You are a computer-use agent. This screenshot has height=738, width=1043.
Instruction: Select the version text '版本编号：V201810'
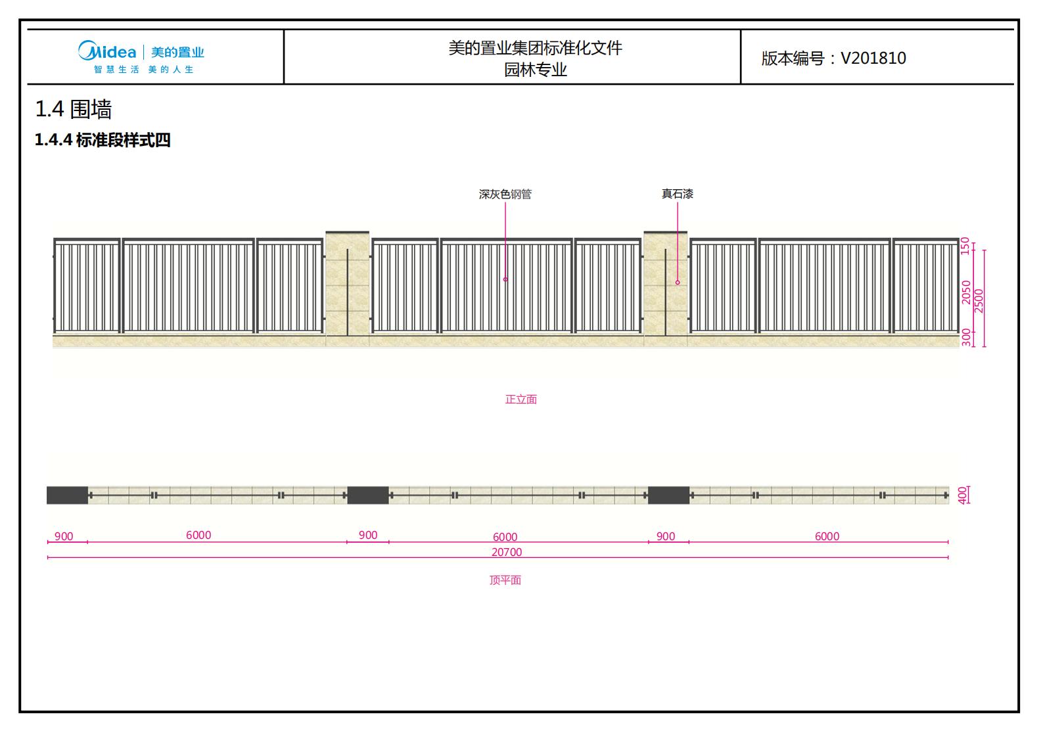(x=833, y=58)
